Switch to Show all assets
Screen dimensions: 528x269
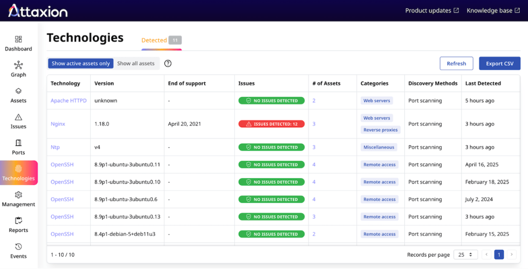tap(136, 63)
